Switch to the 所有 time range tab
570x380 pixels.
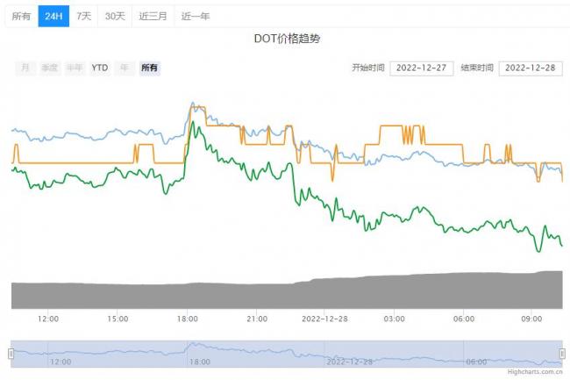click(x=21, y=17)
